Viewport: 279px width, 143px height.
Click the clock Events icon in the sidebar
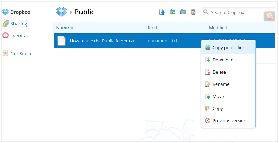click(5, 35)
